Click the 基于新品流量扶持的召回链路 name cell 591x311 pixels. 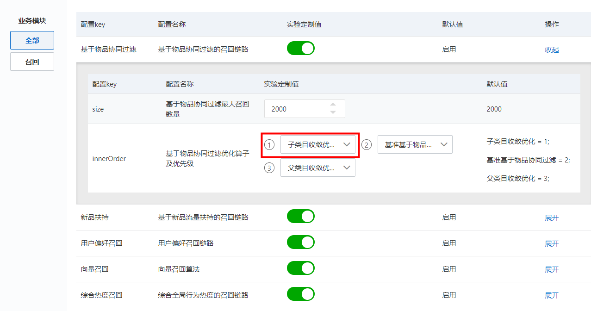point(203,217)
